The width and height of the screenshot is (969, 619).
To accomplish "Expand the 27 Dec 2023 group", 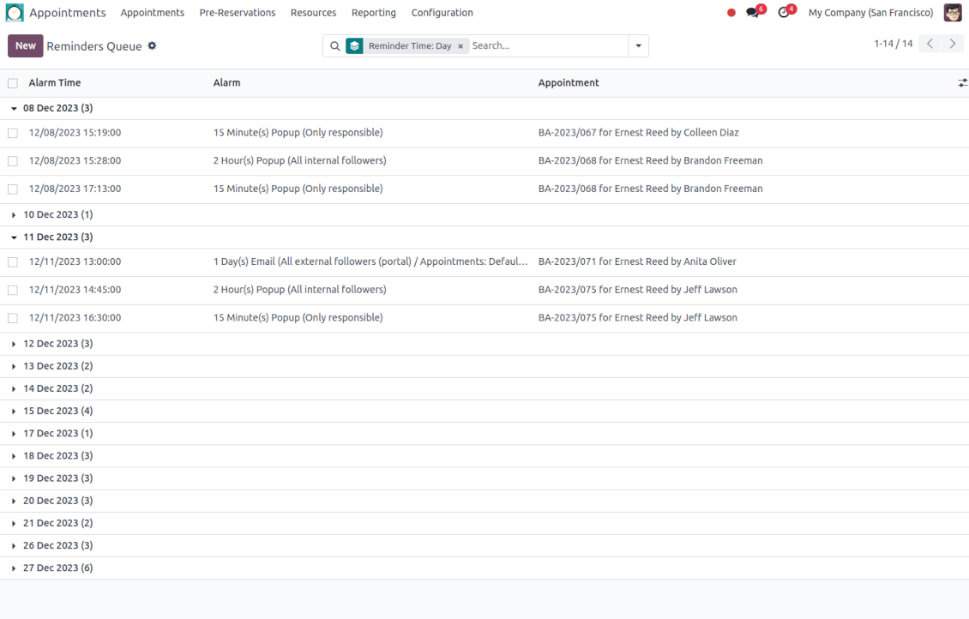I will (14, 568).
